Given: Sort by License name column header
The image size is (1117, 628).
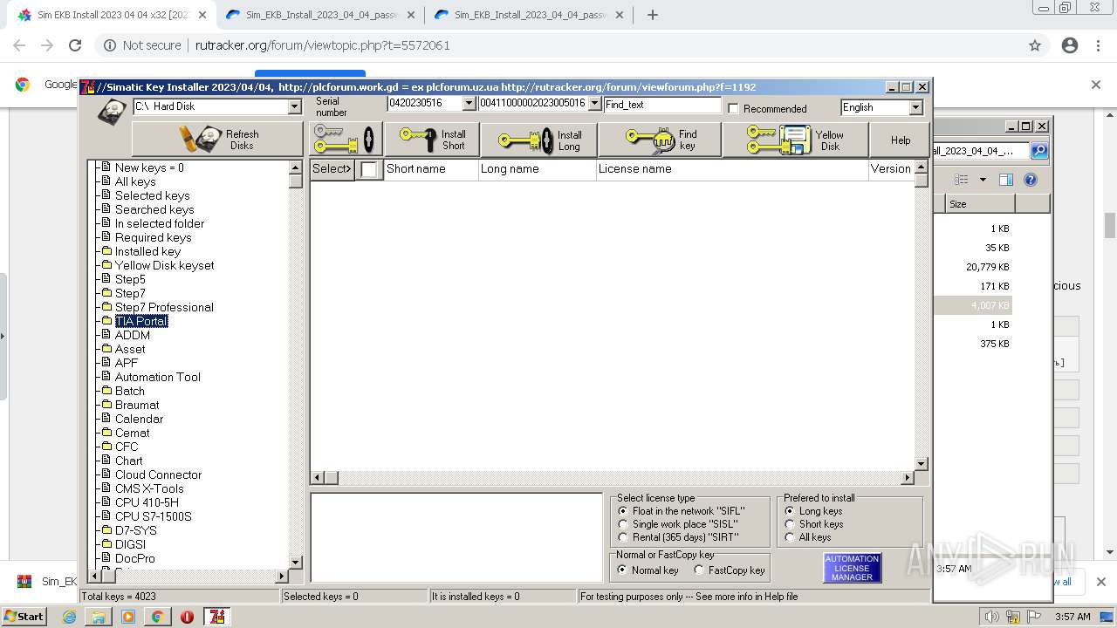Looking at the screenshot, I should (731, 169).
